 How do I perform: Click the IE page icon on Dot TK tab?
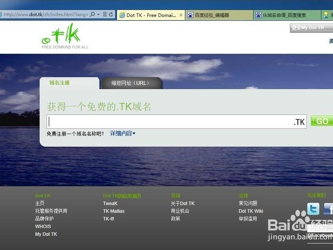pyautogui.click(x=122, y=15)
